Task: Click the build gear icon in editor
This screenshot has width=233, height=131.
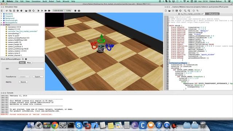Action: click(x=194, y=11)
